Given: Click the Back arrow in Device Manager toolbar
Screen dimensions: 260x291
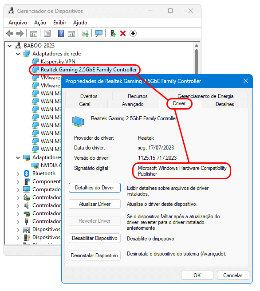Looking at the screenshot, I should click(x=10, y=34).
